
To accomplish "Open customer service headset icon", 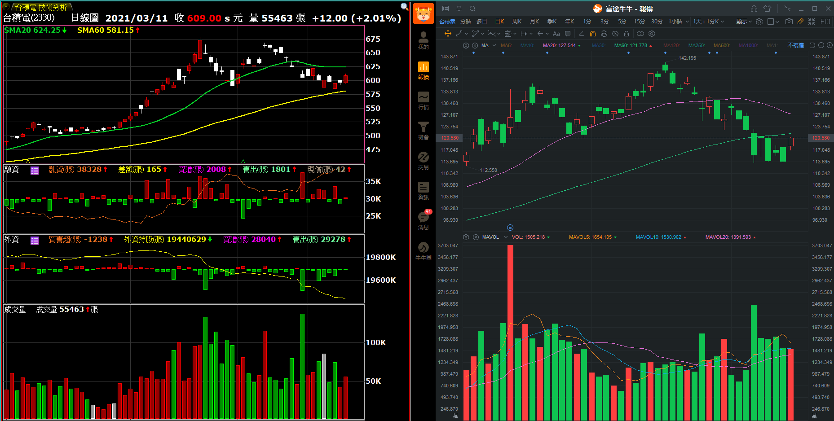I will click(x=754, y=9).
